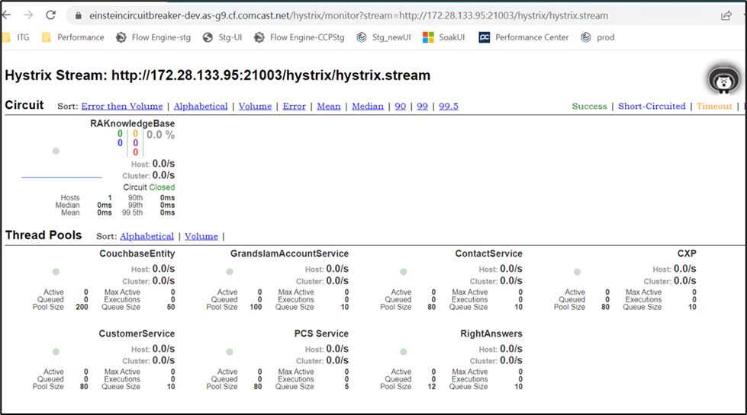Open the Performance bookmark folder
Viewport: 747px width, 415px height.
(x=73, y=37)
